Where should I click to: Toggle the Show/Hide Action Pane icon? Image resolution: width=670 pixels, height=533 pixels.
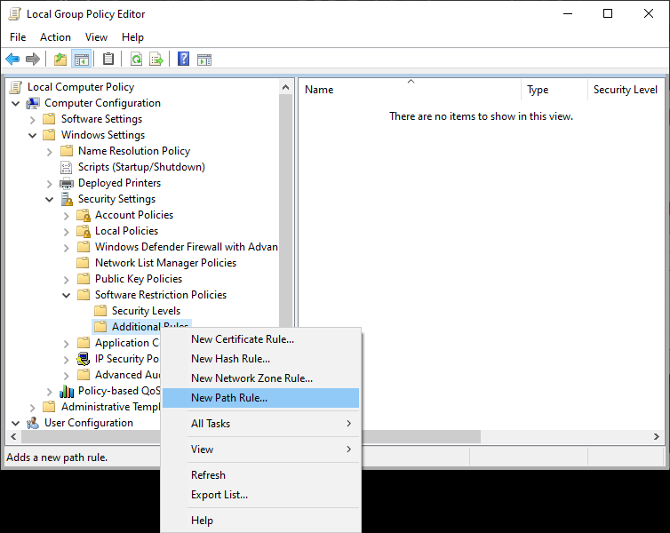coord(204,60)
